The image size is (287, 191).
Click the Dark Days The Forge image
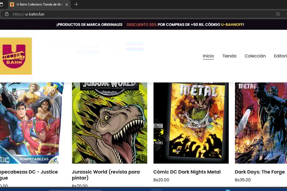[261, 123]
